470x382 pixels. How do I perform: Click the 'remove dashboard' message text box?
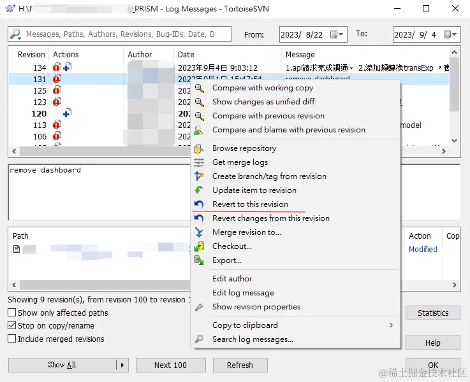99,192
